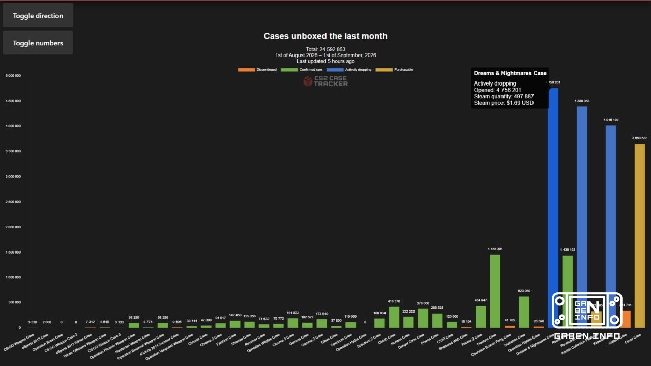This screenshot has height=366, width=651.
Task: Click the 5 000 000 y-axis tick label
Action: point(13,76)
